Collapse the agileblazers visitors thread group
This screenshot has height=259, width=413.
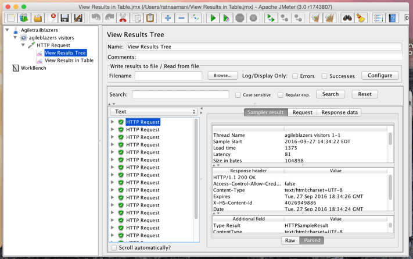[x=15, y=37]
